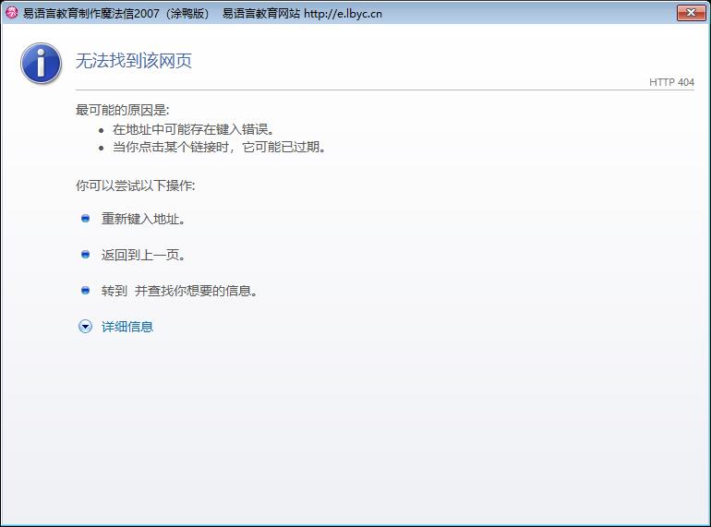Click 你可以尝试以下操作 text
The width and height of the screenshot is (711, 527).
click(x=136, y=186)
